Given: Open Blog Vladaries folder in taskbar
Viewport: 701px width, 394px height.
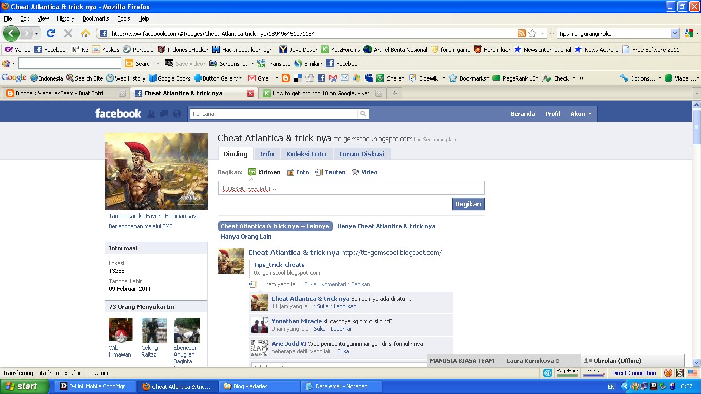Looking at the screenshot, I should (259, 386).
